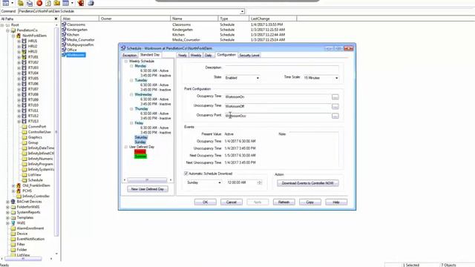This screenshot has width=475, height=267.
Task: Open the Yearly tab
Action: (x=183, y=56)
